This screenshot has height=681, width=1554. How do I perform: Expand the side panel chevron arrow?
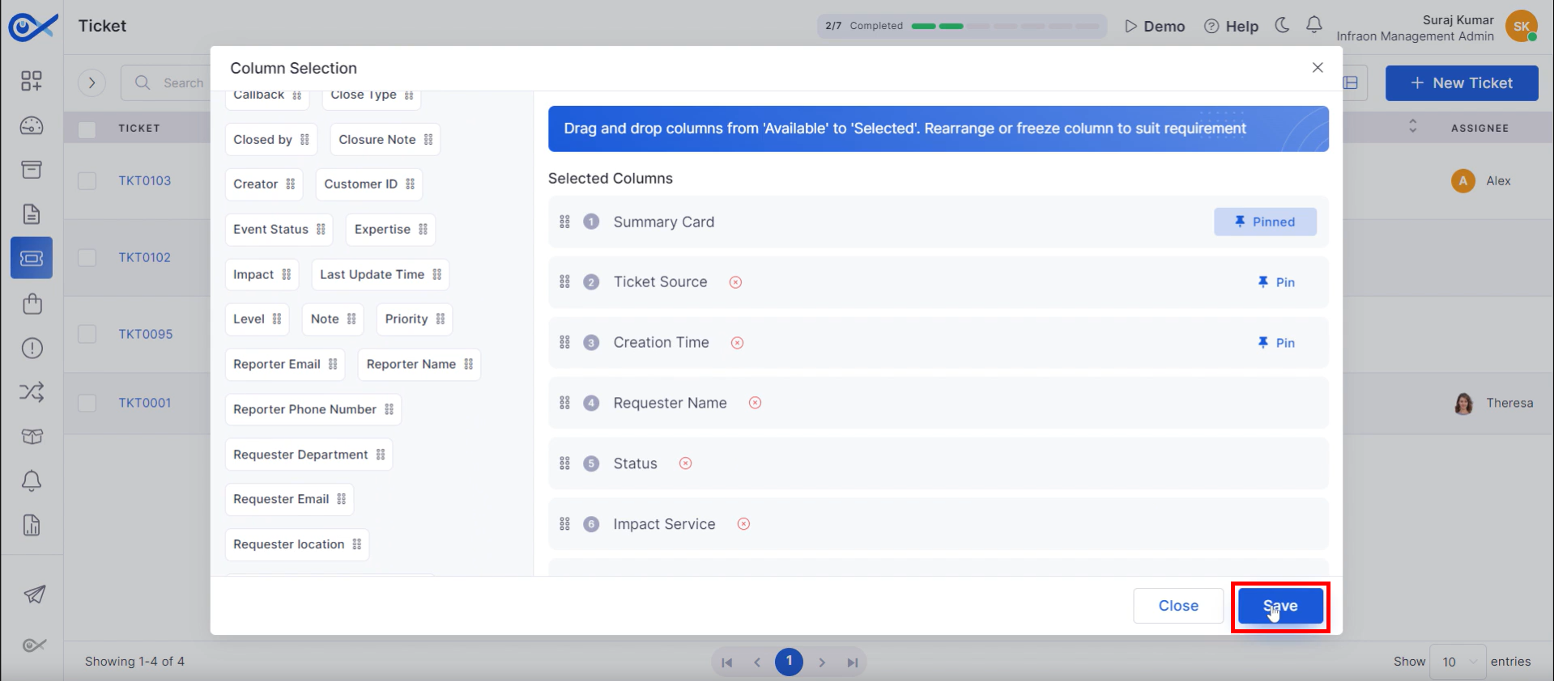92,82
